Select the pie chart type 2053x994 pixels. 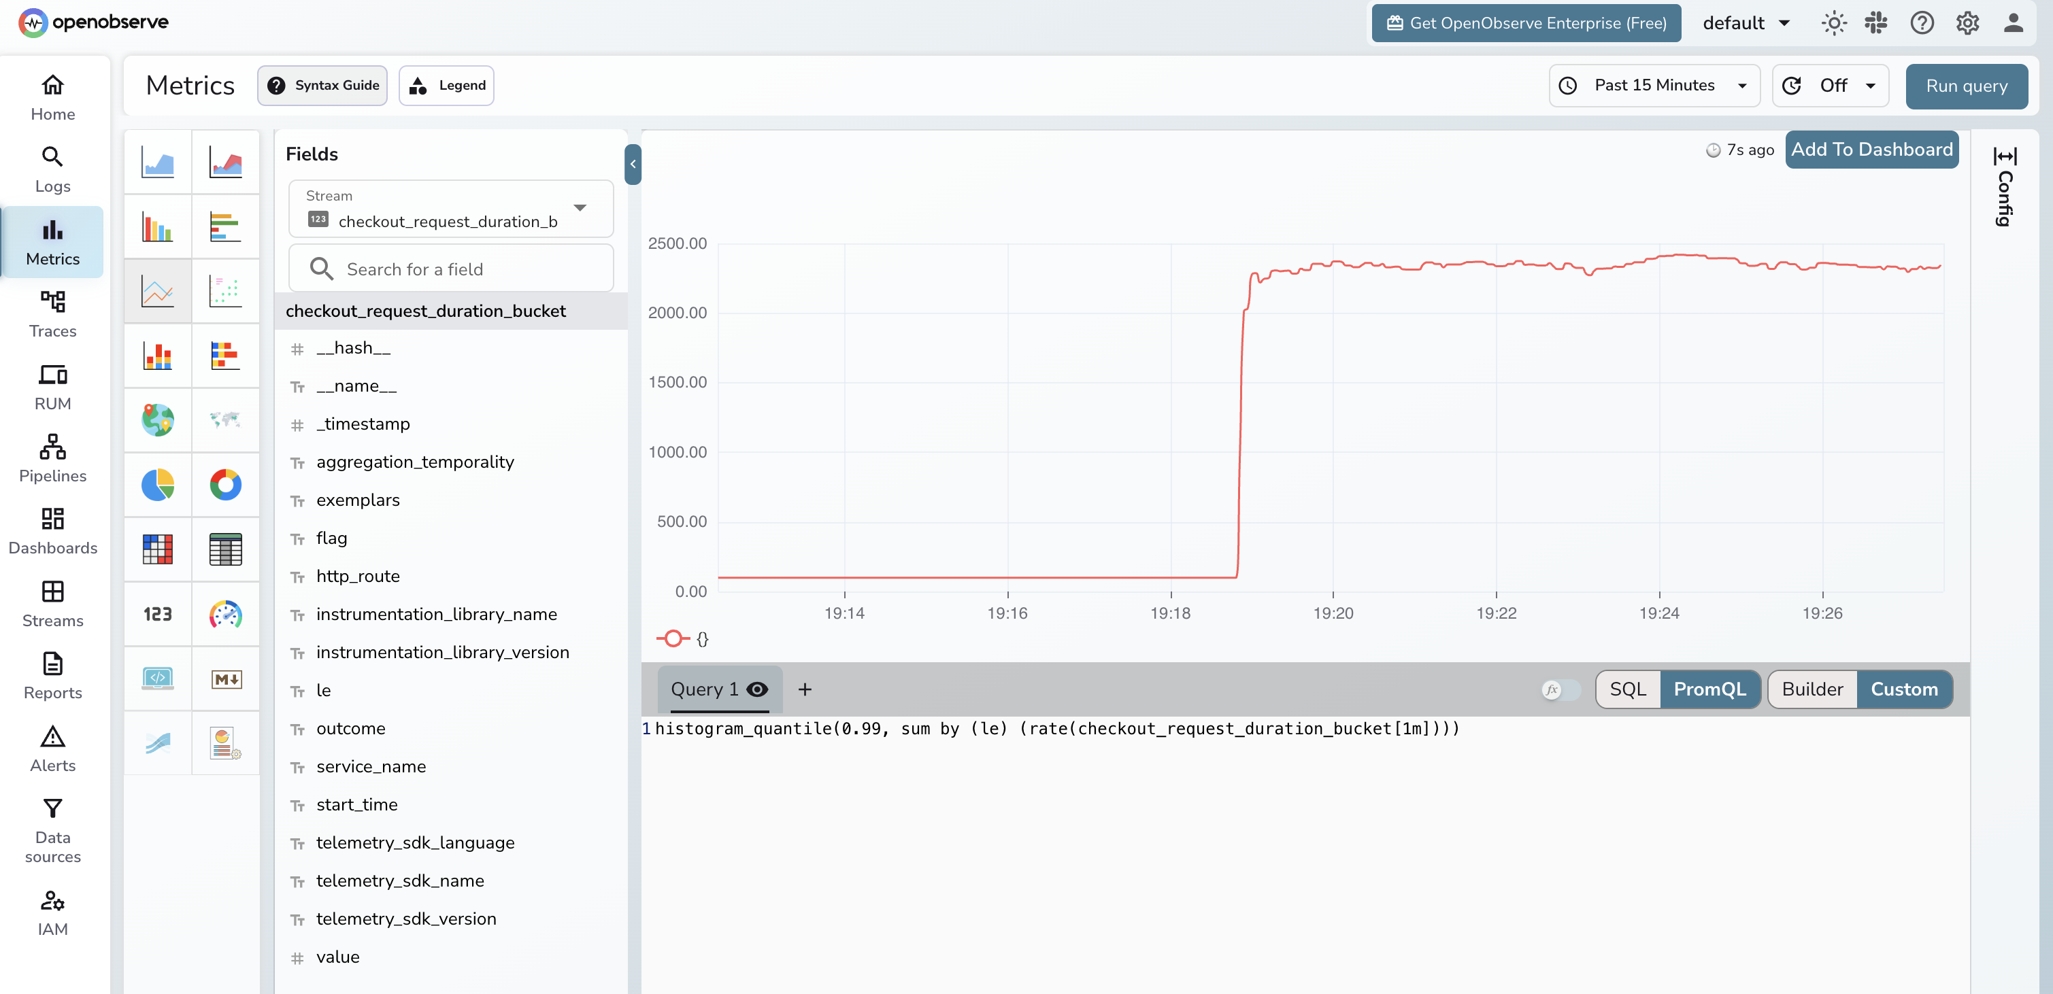coord(158,485)
